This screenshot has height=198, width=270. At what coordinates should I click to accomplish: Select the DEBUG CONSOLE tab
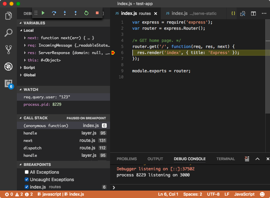click(x=190, y=159)
